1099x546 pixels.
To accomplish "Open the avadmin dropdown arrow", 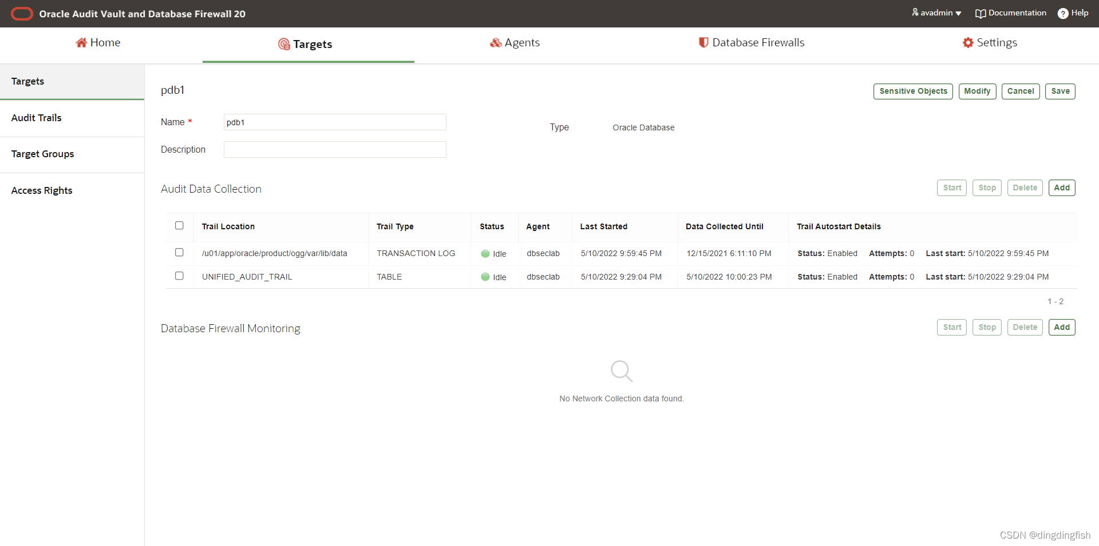I will pyautogui.click(x=958, y=13).
